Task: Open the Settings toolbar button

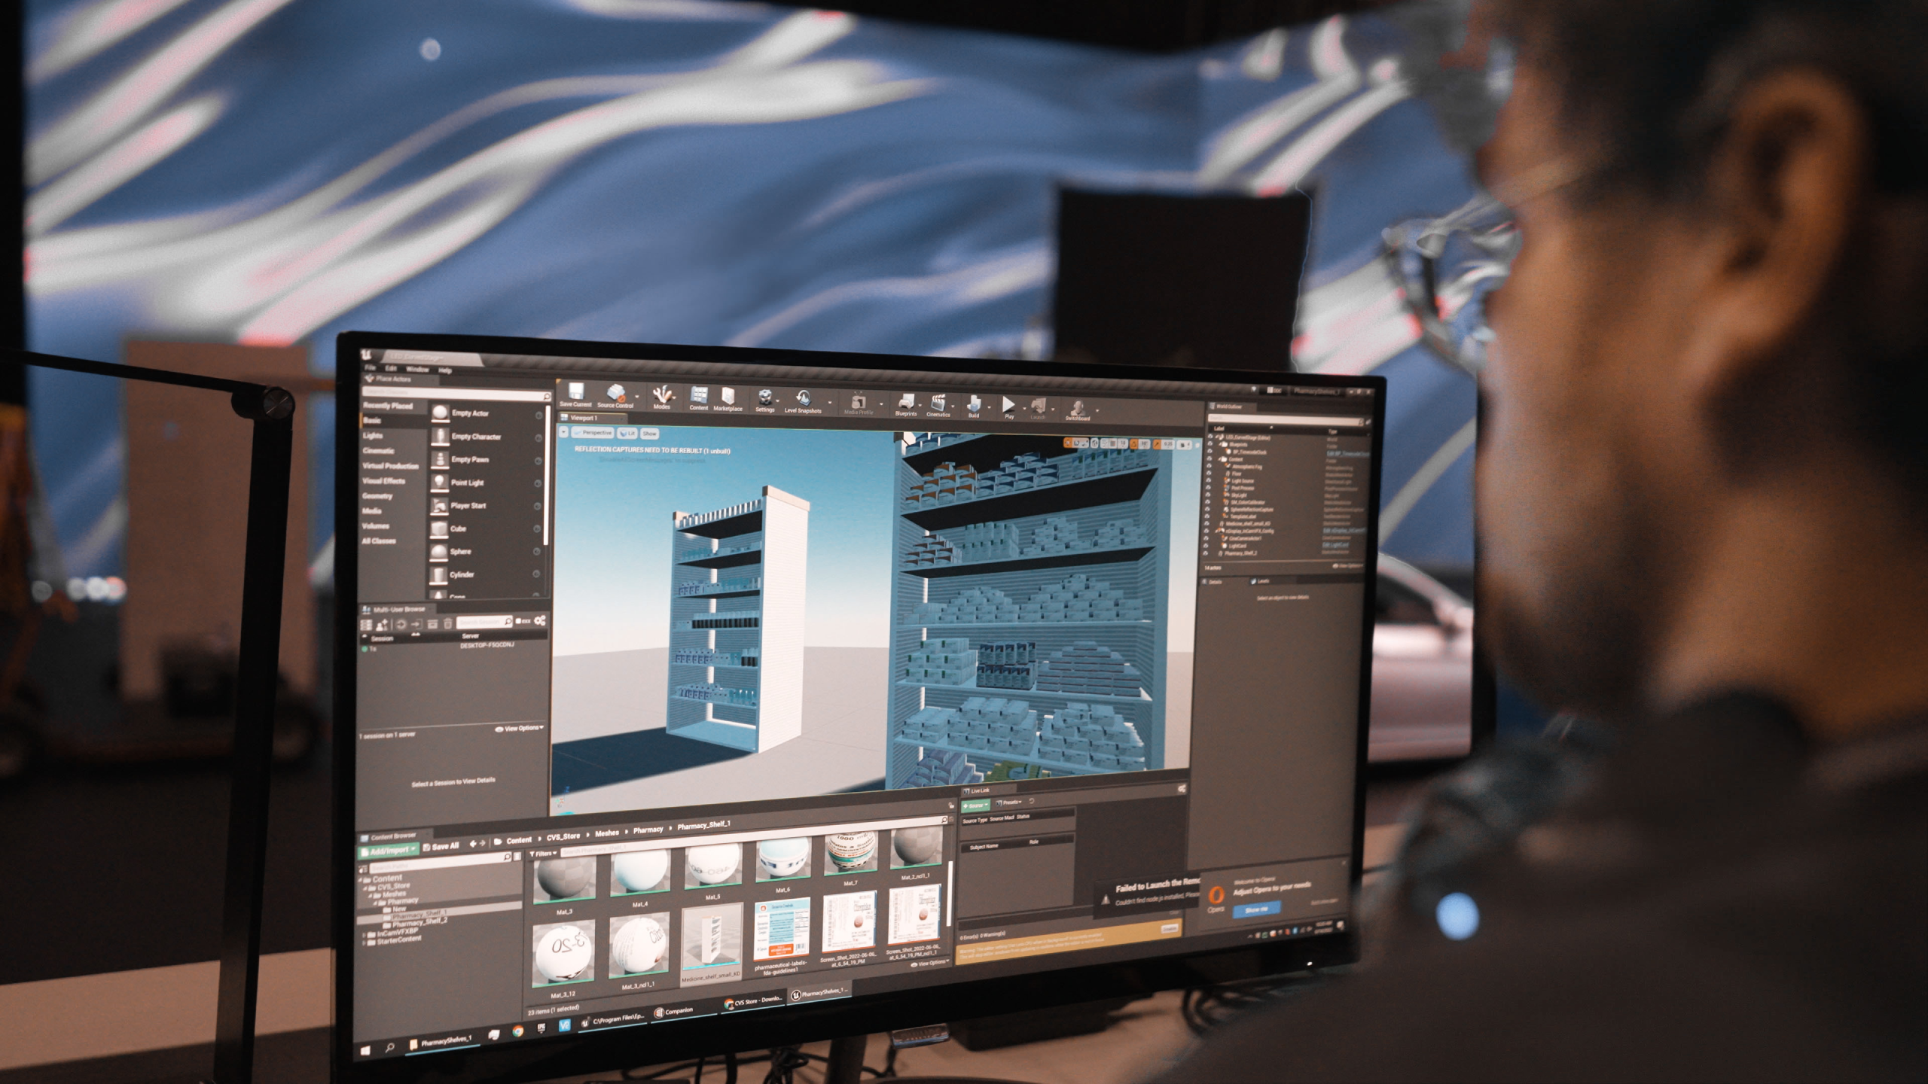Action: tap(765, 400)
